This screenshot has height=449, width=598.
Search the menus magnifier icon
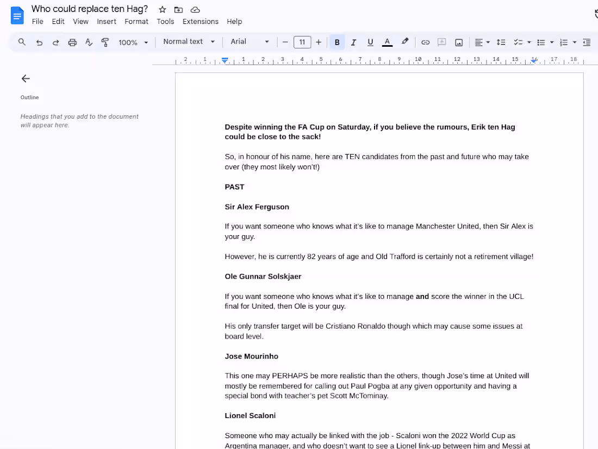22,42
